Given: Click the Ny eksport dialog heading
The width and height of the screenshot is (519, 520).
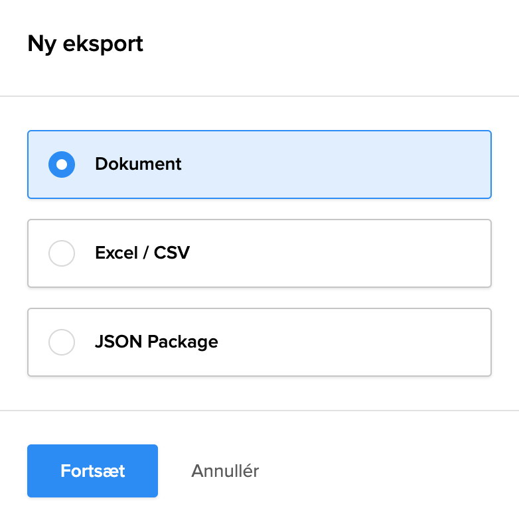Looking at the screenshot, I should tap(85, 44).
